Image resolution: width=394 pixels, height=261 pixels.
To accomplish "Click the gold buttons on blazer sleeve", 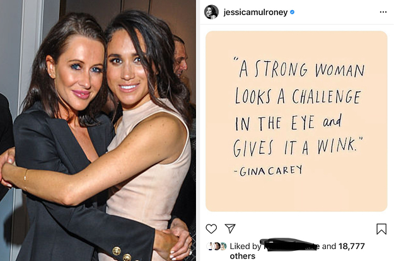I will tap(122, 253).
